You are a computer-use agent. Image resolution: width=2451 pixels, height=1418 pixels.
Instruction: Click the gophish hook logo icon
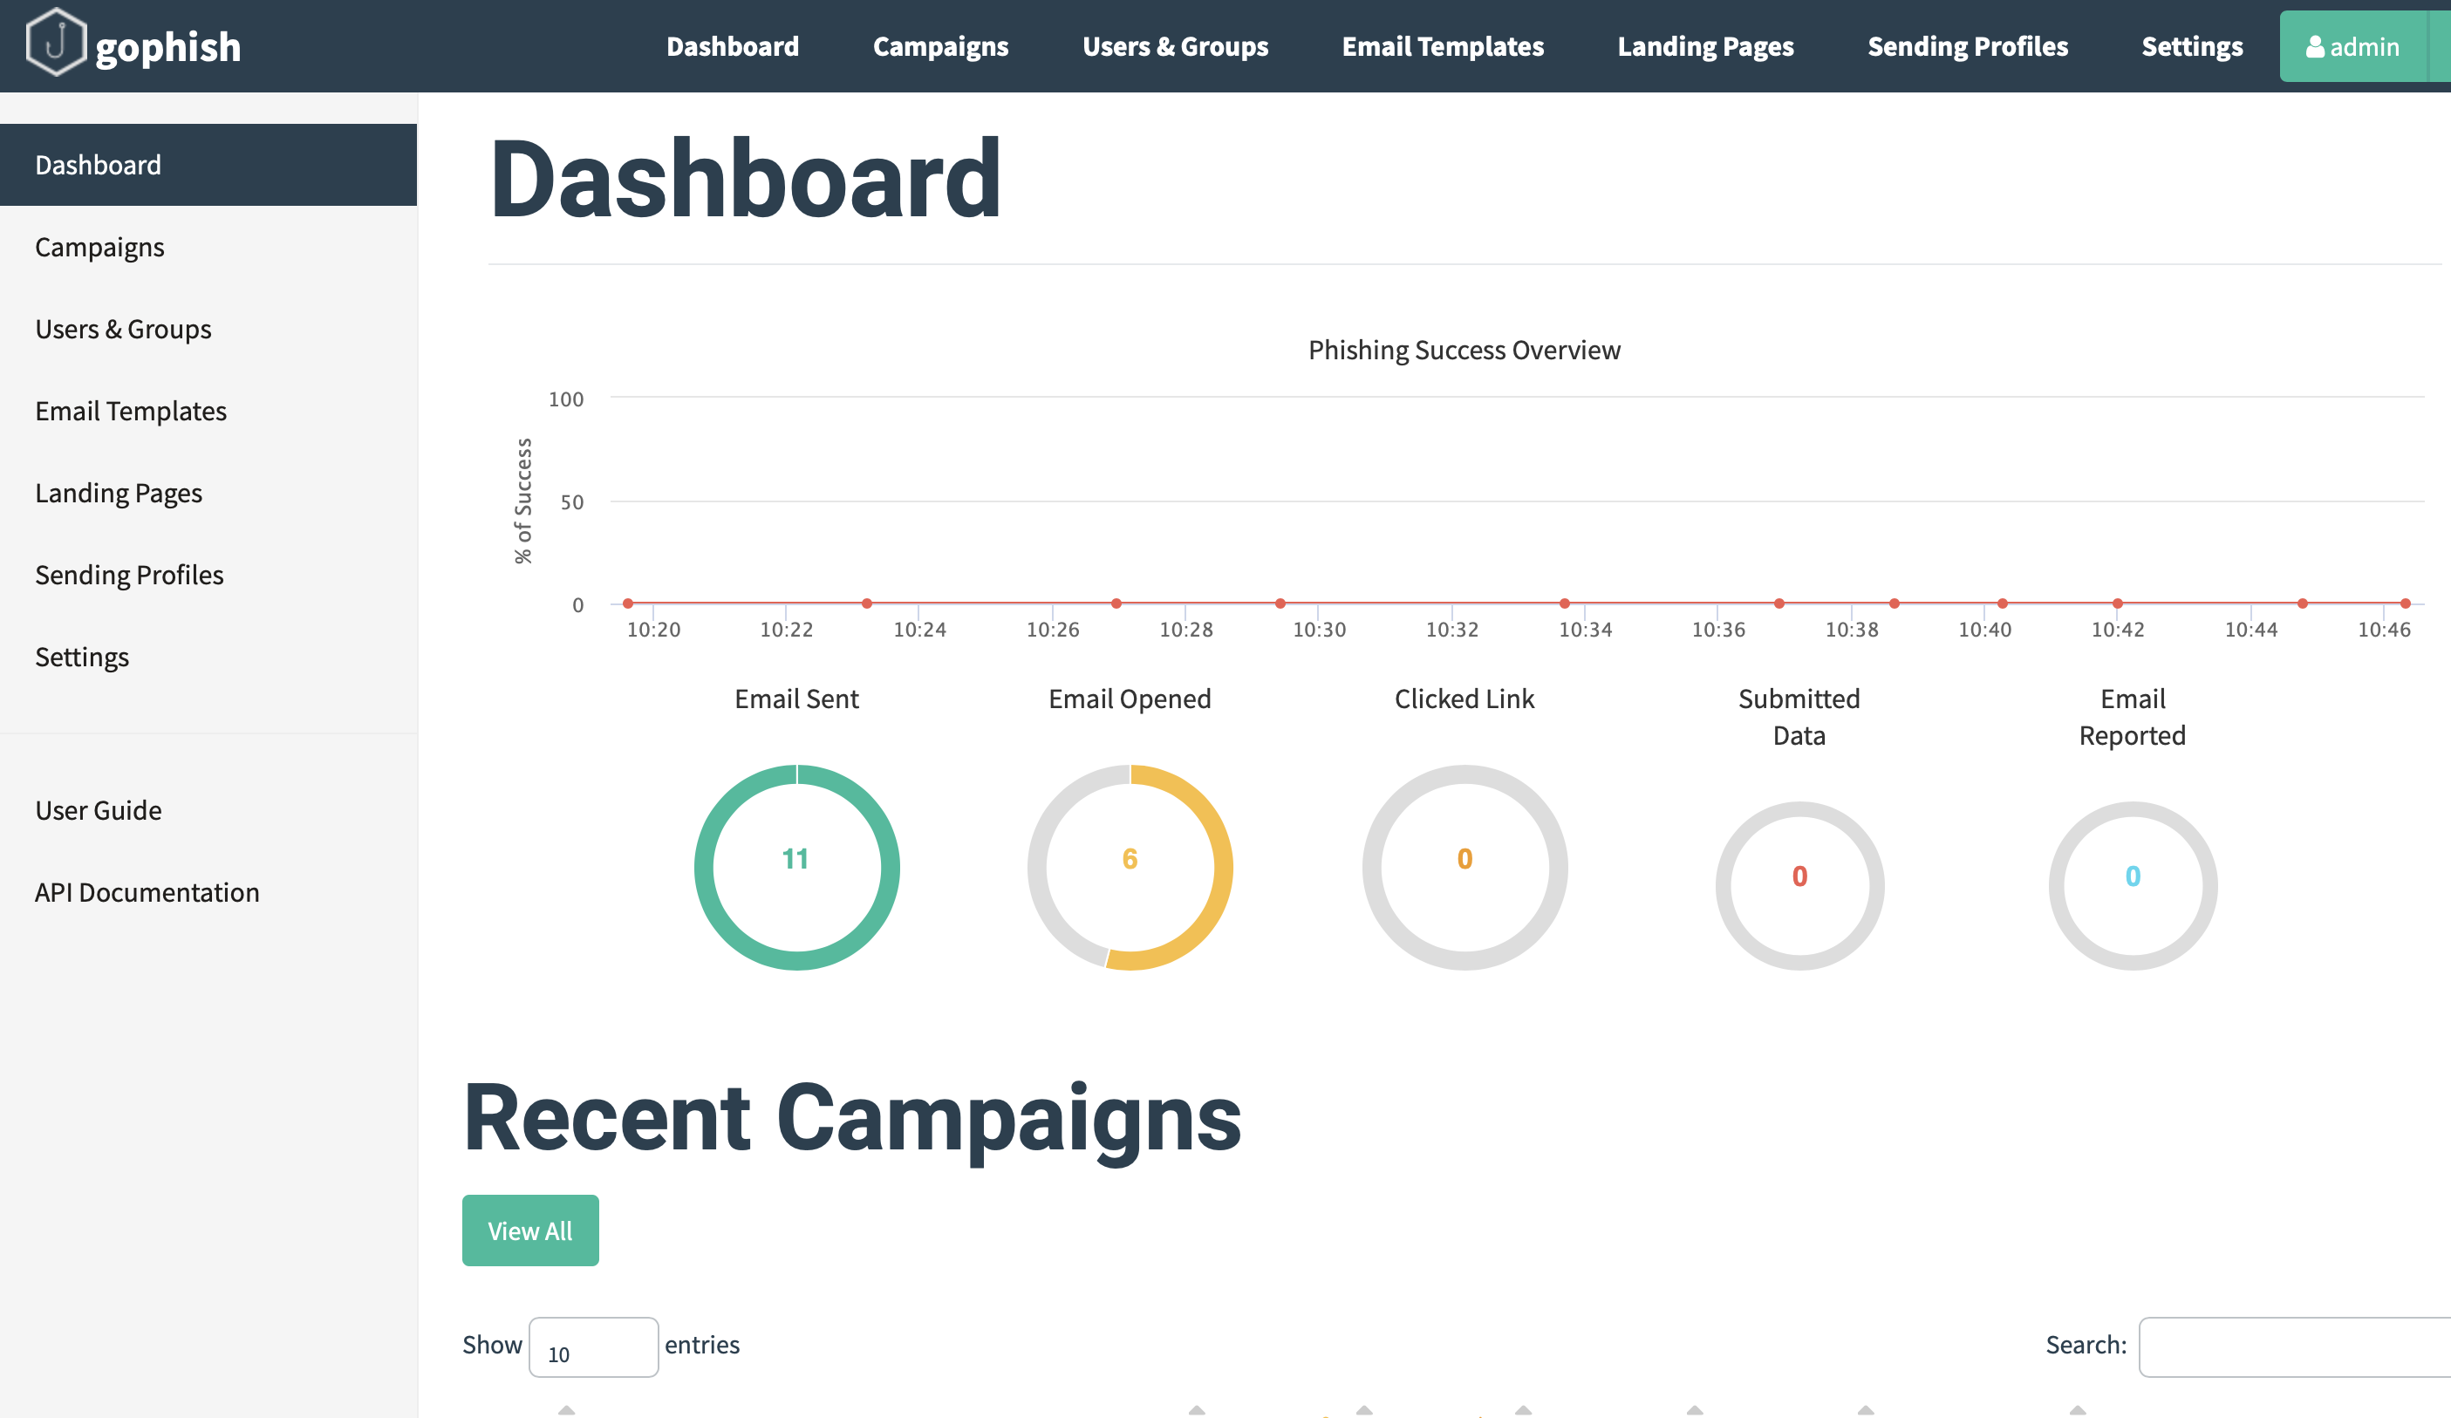(x=57, y=43)
